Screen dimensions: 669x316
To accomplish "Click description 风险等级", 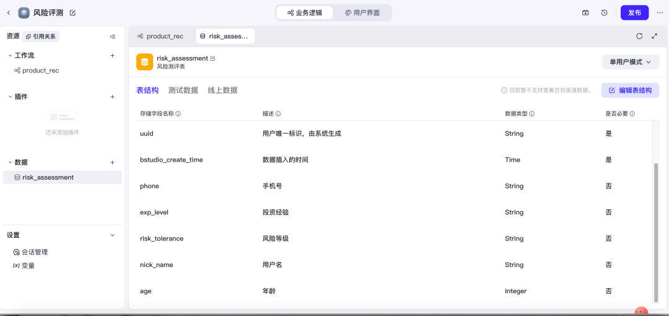I will [x=276, y=239].
